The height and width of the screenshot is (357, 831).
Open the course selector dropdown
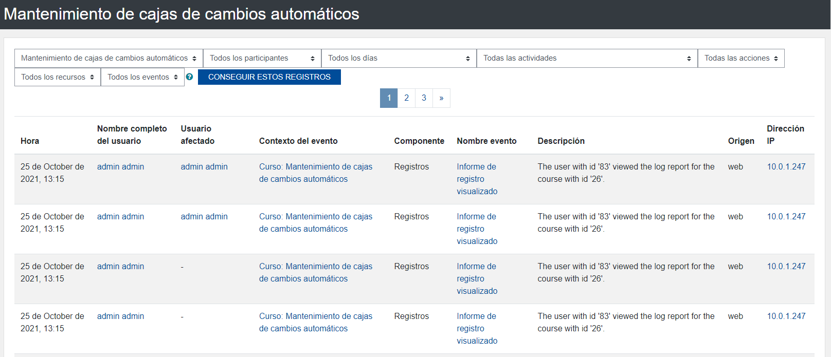(109, 59)
